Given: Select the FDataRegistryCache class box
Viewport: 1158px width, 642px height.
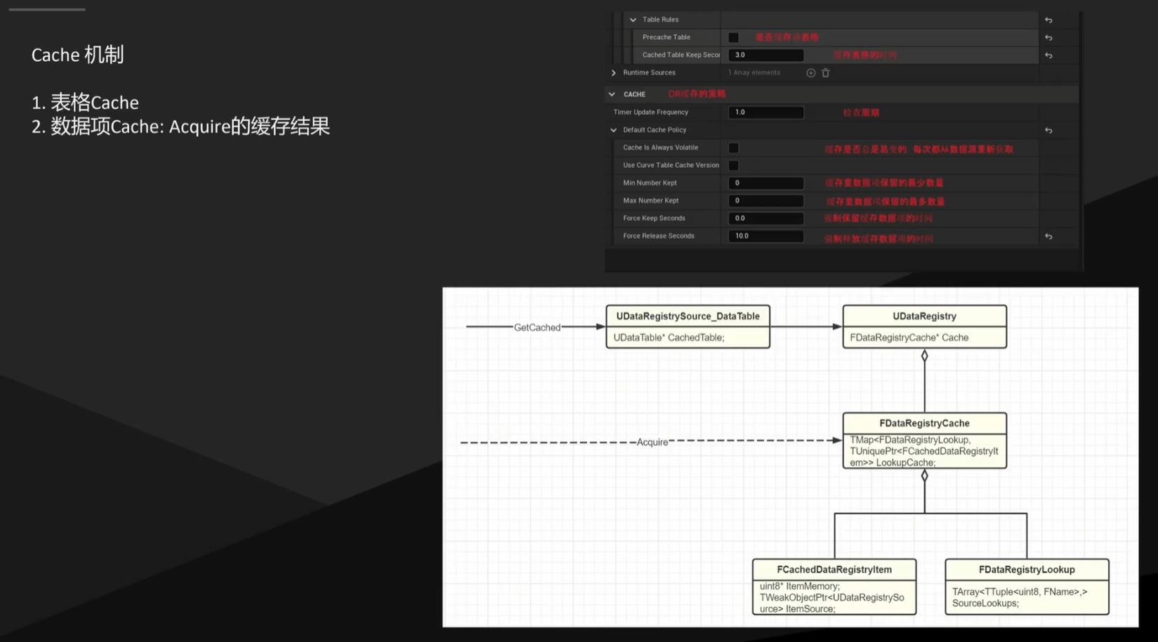Looking at the screenshot, I should point(924,440).
